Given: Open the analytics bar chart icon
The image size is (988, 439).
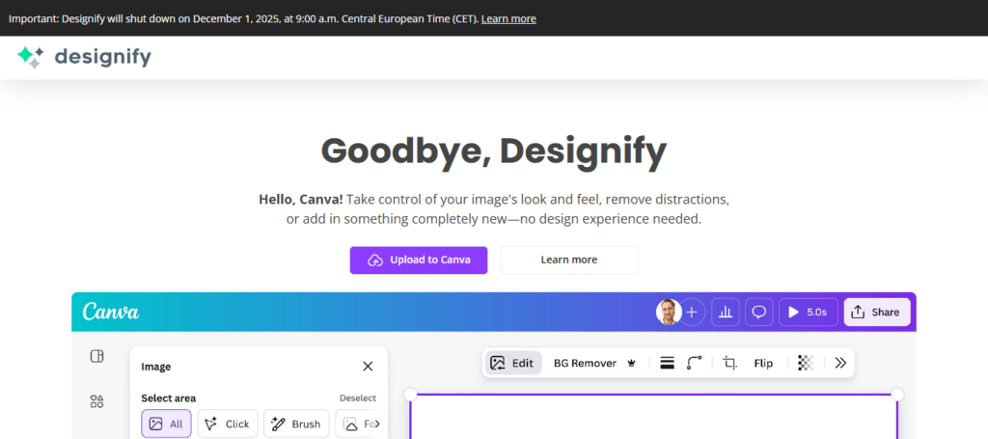Looking at the screenshot, I should 726,312.
